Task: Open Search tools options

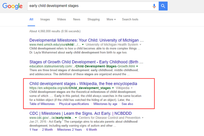Action: (130, 19)
